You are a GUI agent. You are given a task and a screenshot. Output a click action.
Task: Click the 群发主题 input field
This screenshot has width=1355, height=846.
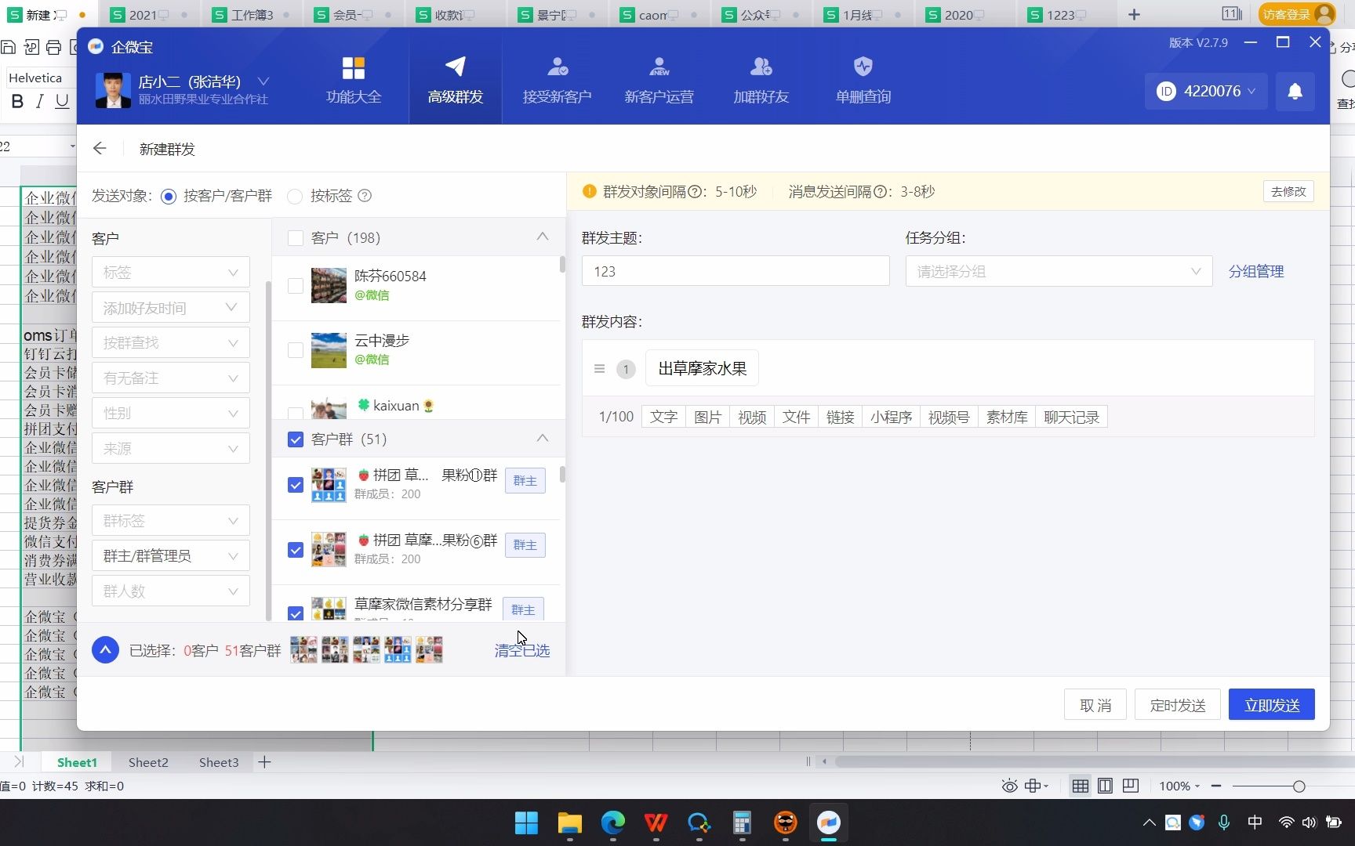tap(735, 271)
